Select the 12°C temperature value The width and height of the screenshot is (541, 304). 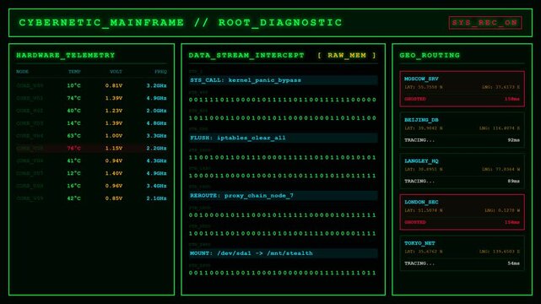[x=73, y=173]
